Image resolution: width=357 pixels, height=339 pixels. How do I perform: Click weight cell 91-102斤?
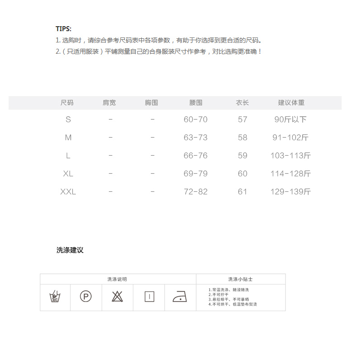[x=291, y=138]
